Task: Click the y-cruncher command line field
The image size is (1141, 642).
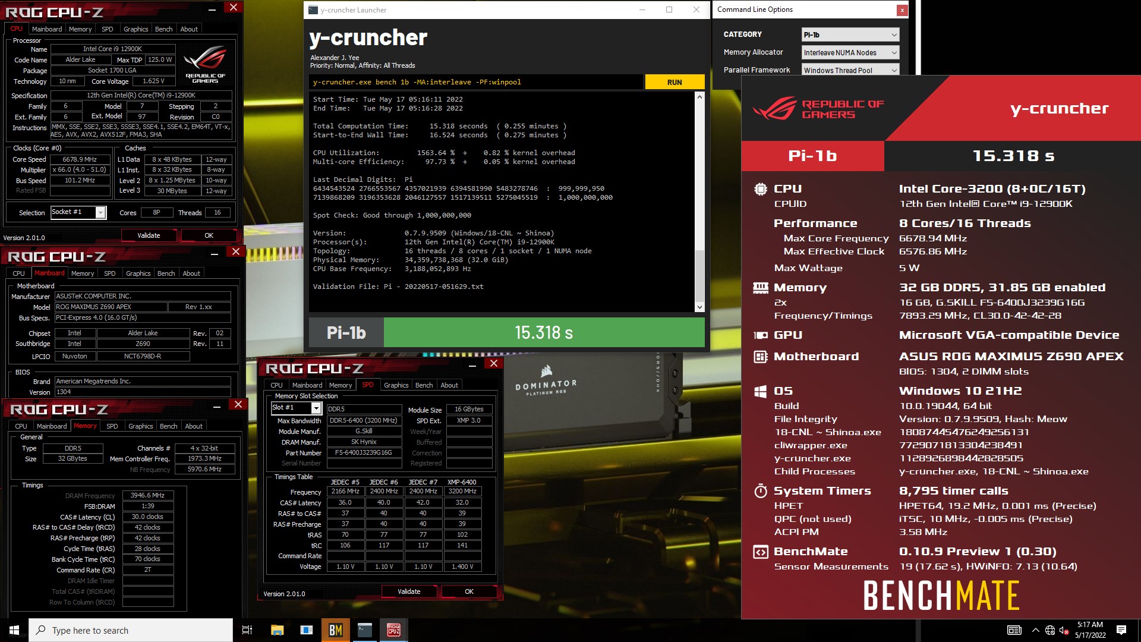Action: [x=475, y=82]
